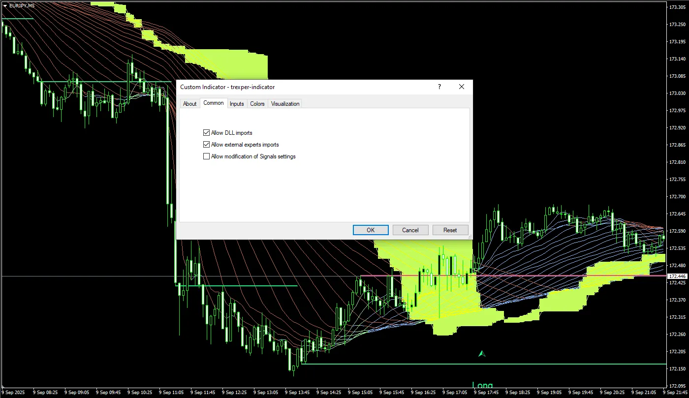Switch to the About tab
This screenshot has height=398, width=689.
189,104
